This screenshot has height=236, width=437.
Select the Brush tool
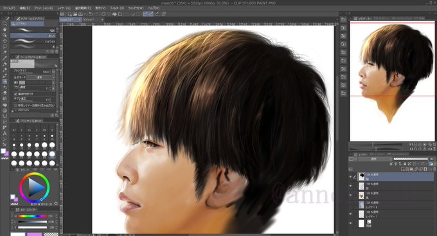4,76
